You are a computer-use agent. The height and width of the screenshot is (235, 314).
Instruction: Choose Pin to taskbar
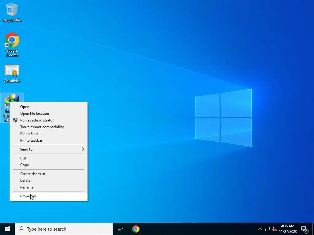49,140
